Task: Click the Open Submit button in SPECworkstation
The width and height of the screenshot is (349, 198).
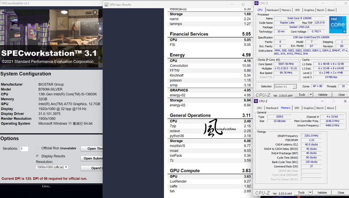Action: [93, 158]
